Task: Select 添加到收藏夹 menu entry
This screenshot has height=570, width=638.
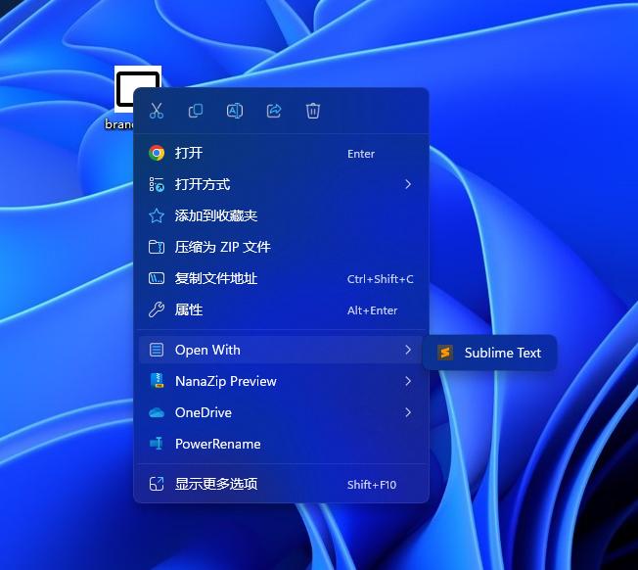Action: [x=281, y=215]
